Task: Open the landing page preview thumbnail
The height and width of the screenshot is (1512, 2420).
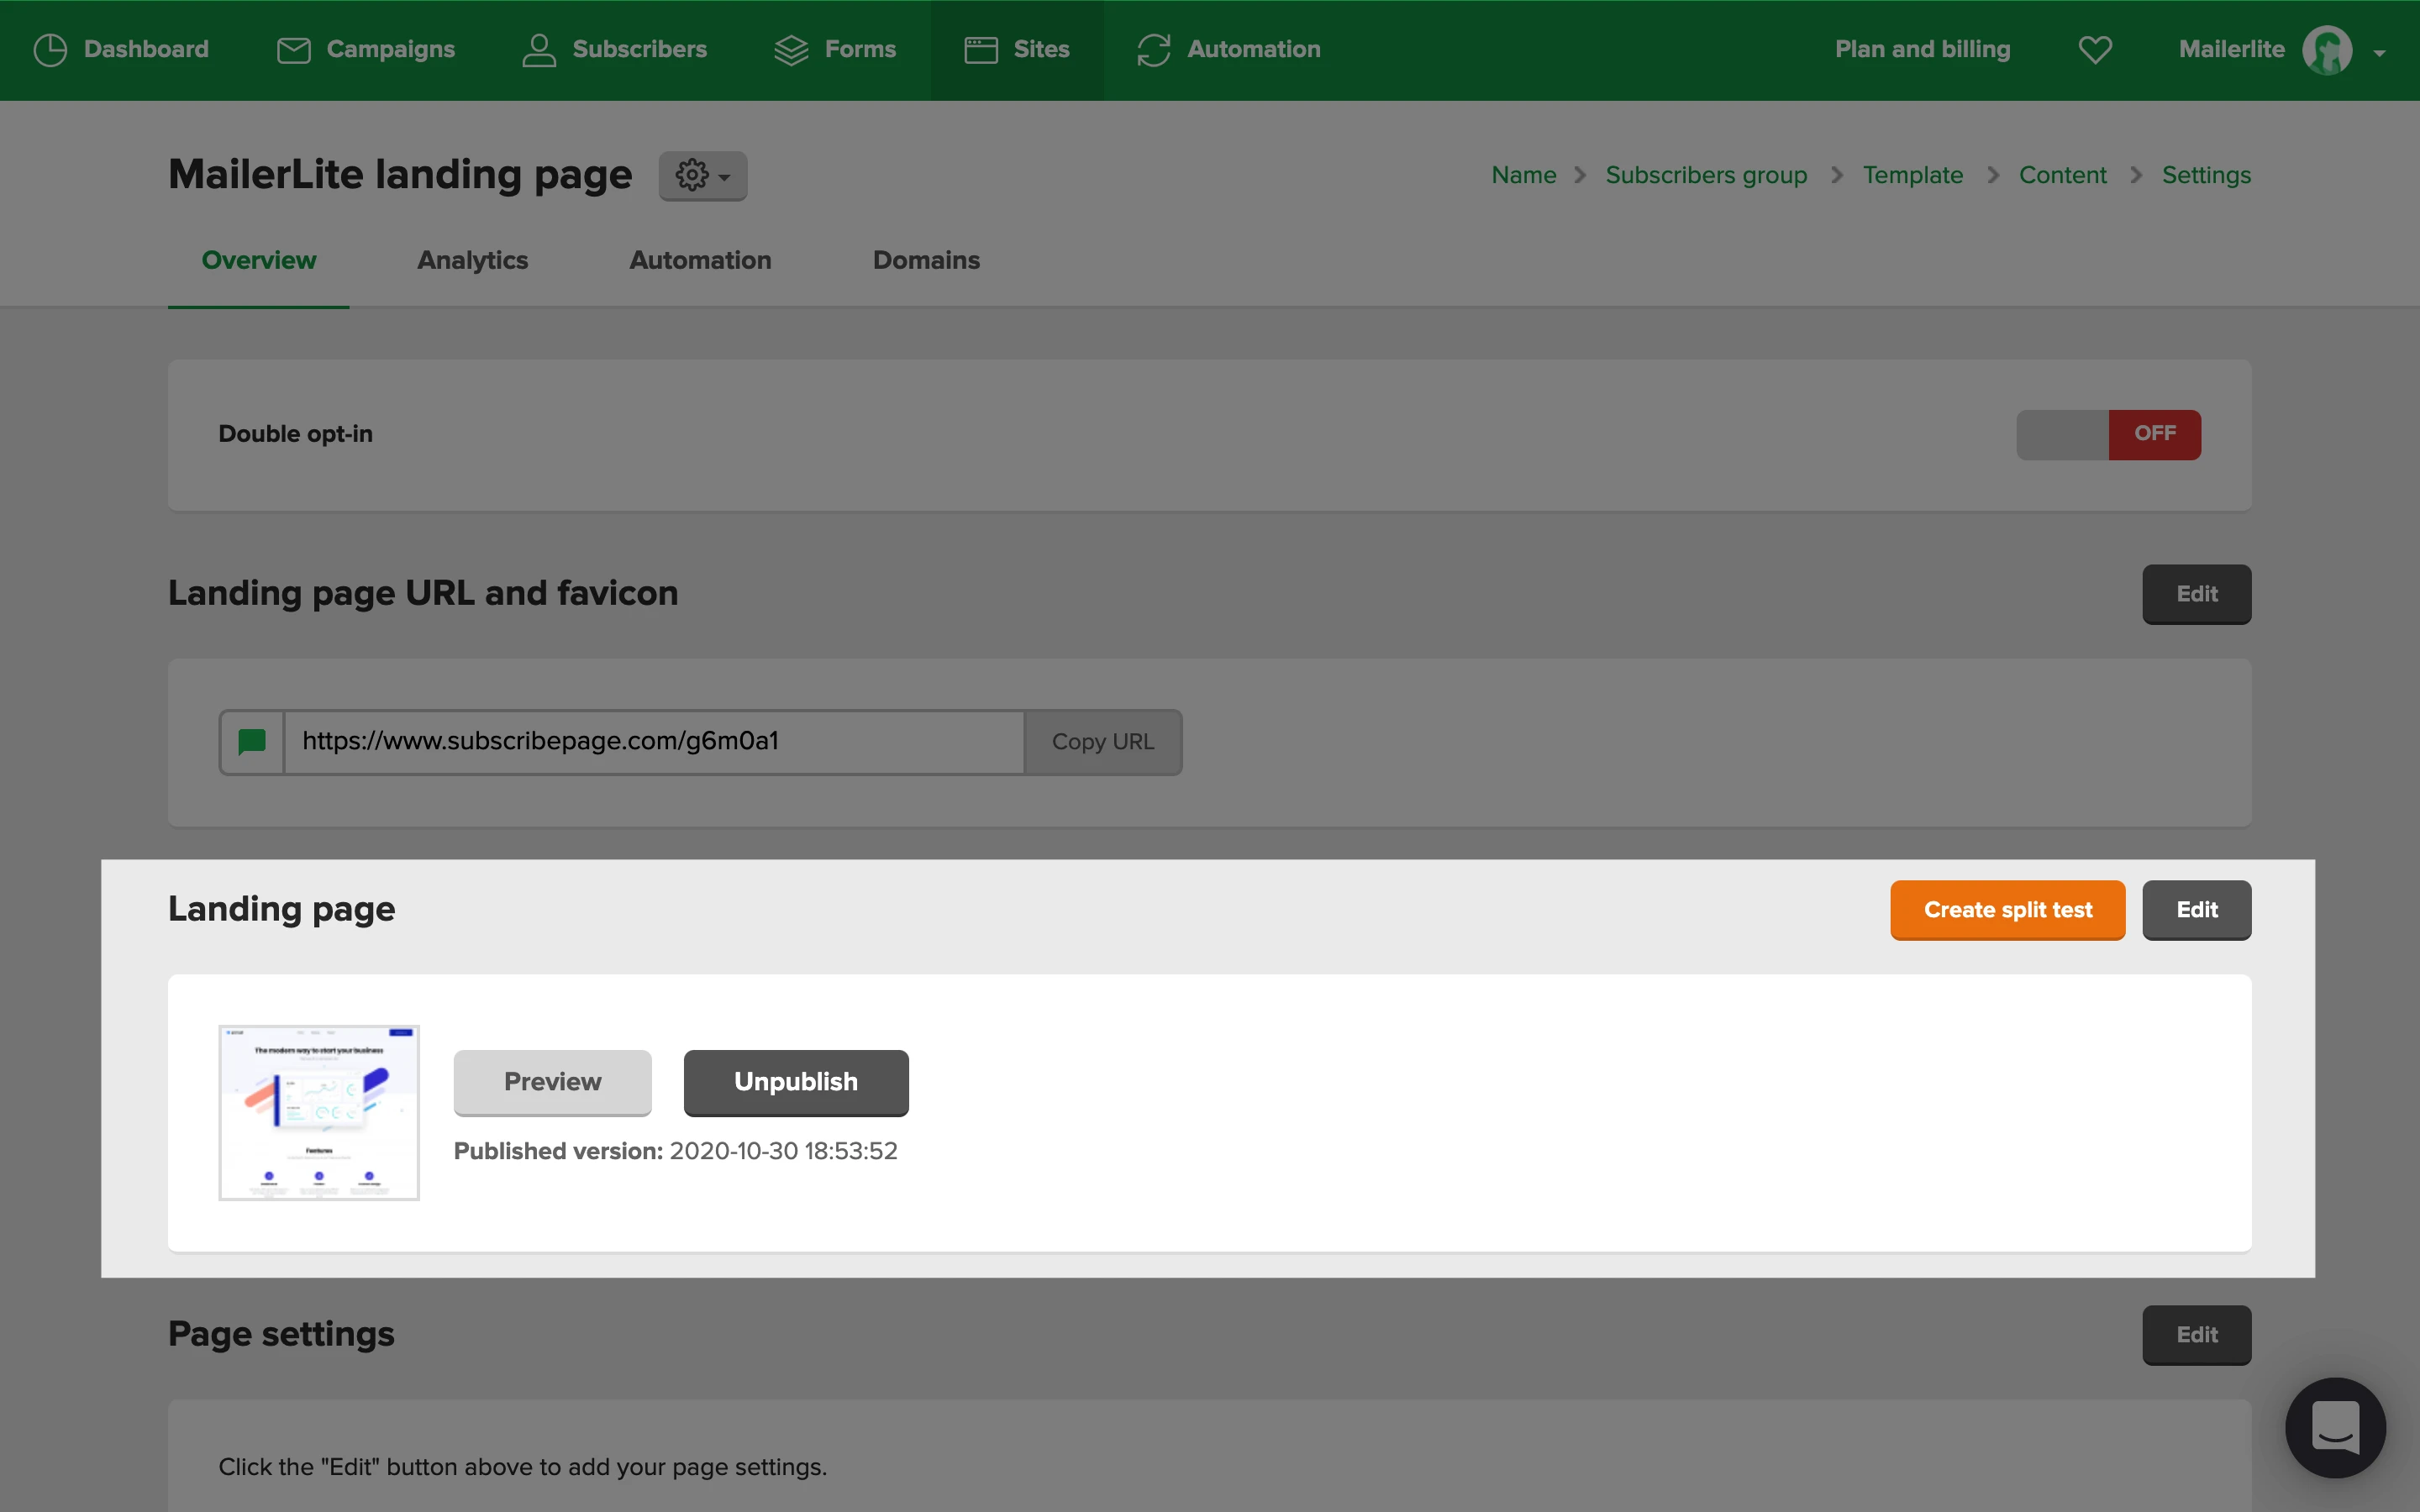Action: [319, 1112]
